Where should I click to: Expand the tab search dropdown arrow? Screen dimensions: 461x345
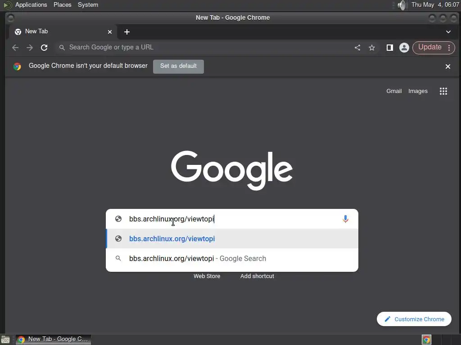[448, 32]
